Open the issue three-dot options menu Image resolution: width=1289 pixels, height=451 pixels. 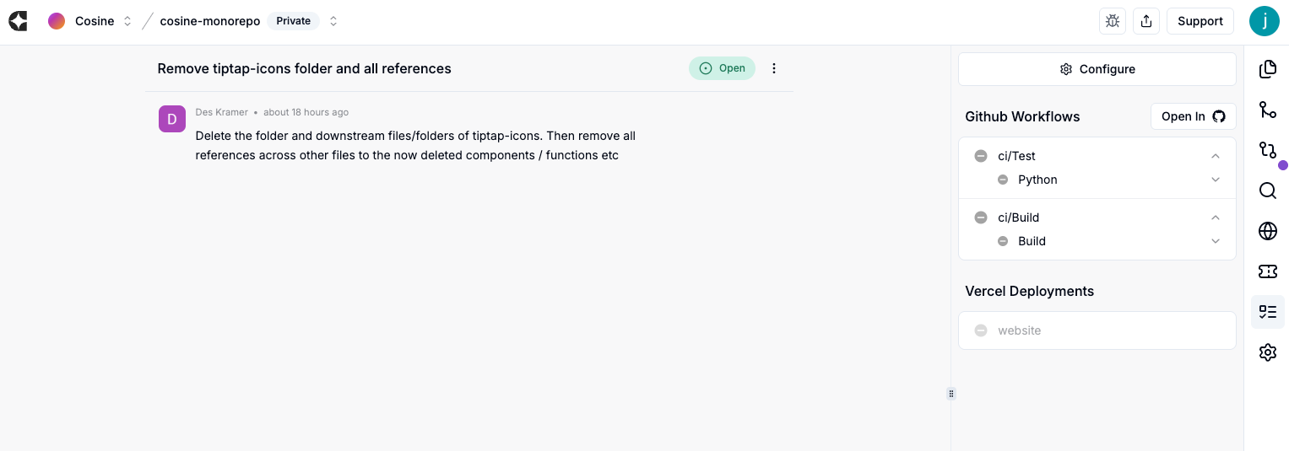[x=774, y=68]
